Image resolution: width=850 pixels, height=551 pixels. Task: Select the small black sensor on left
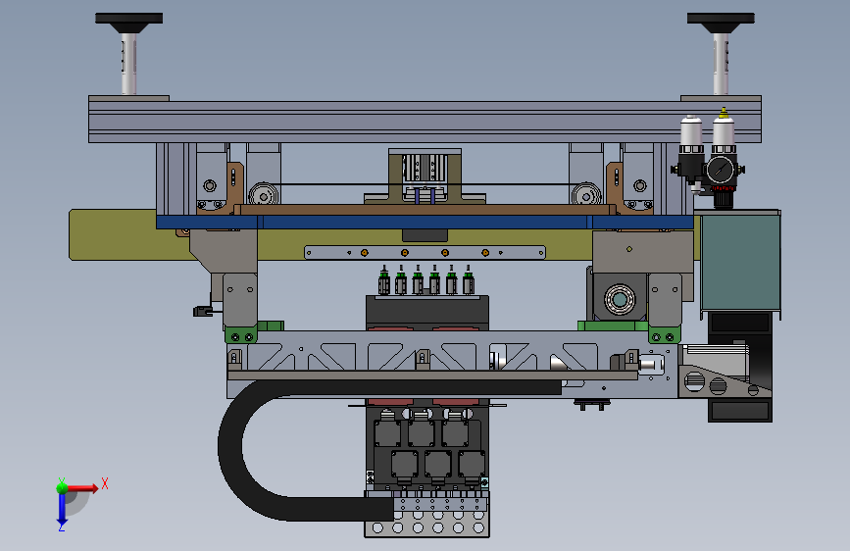(203, 312)
